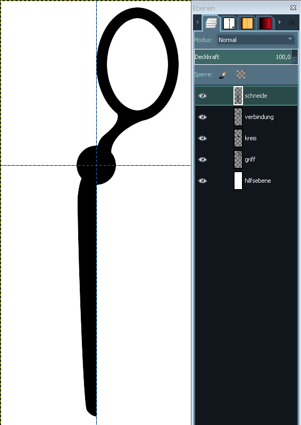This screenshot has width=301, height=425.
Task: Switch to the Layers tab icon
Action: [211, 23]
